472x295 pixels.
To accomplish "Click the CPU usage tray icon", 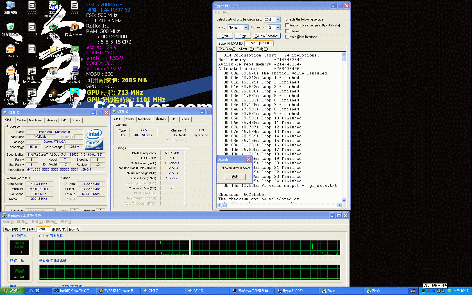I will (423, 291).
